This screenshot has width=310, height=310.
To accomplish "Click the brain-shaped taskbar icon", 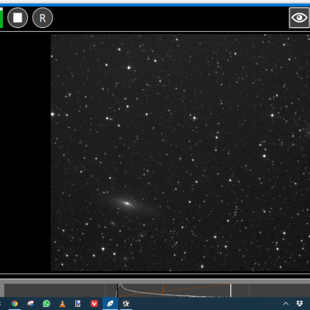I will coord(31,304).
